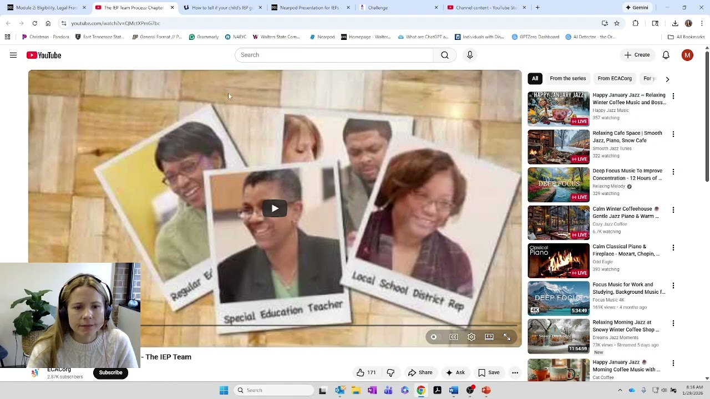The image size is (710, 399).
Task: Click in the YouTube search field
Action: (334, 55)
